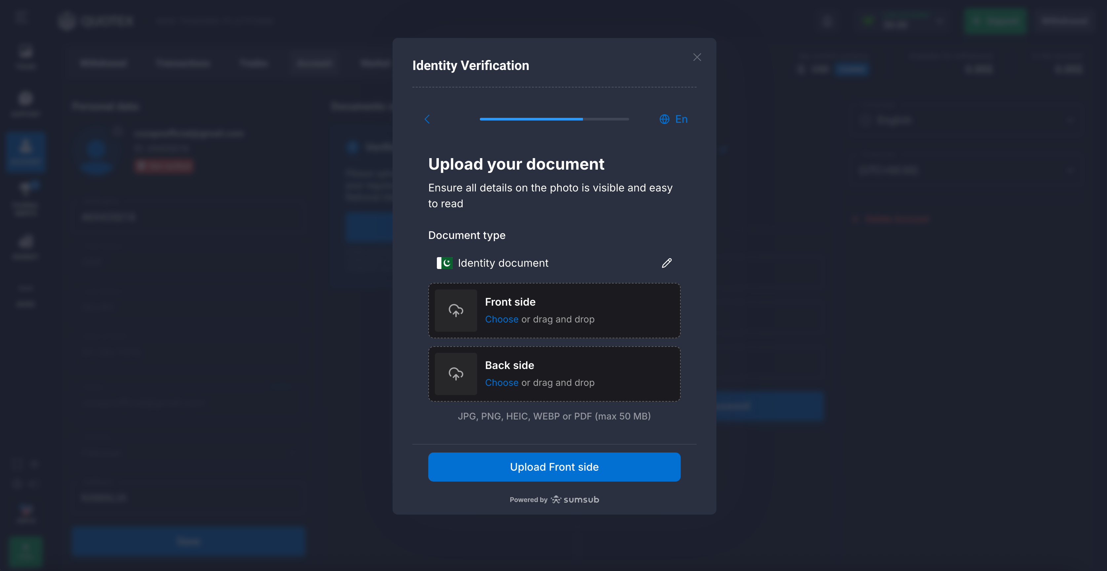Click 'Choose' link for Front side
The height and width of the screenshot is (571, 1107).
[x=501, y=319]
